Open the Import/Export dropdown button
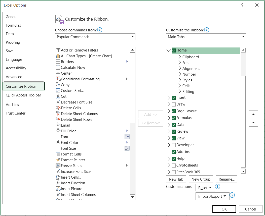This screenshot has width=265, height=216. point(212,196)
